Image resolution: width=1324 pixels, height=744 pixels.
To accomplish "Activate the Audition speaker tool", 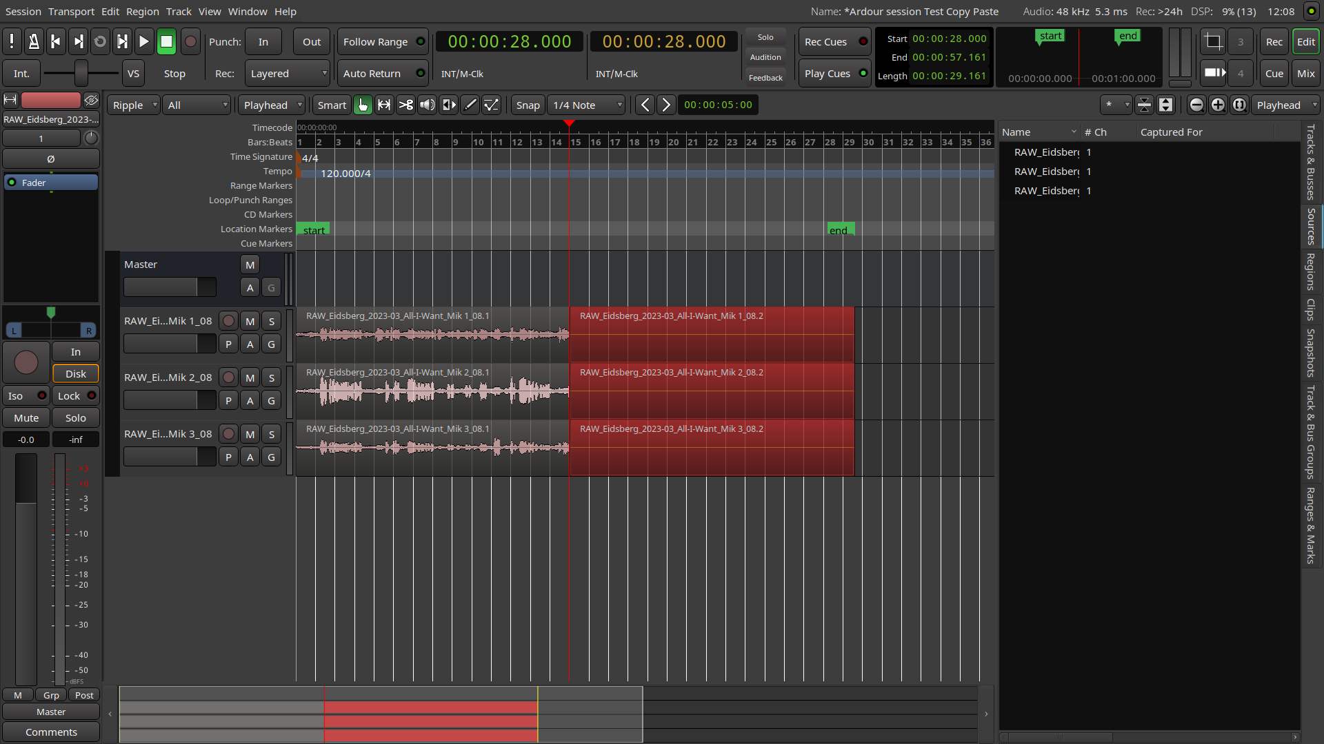I will pos(428,105).
